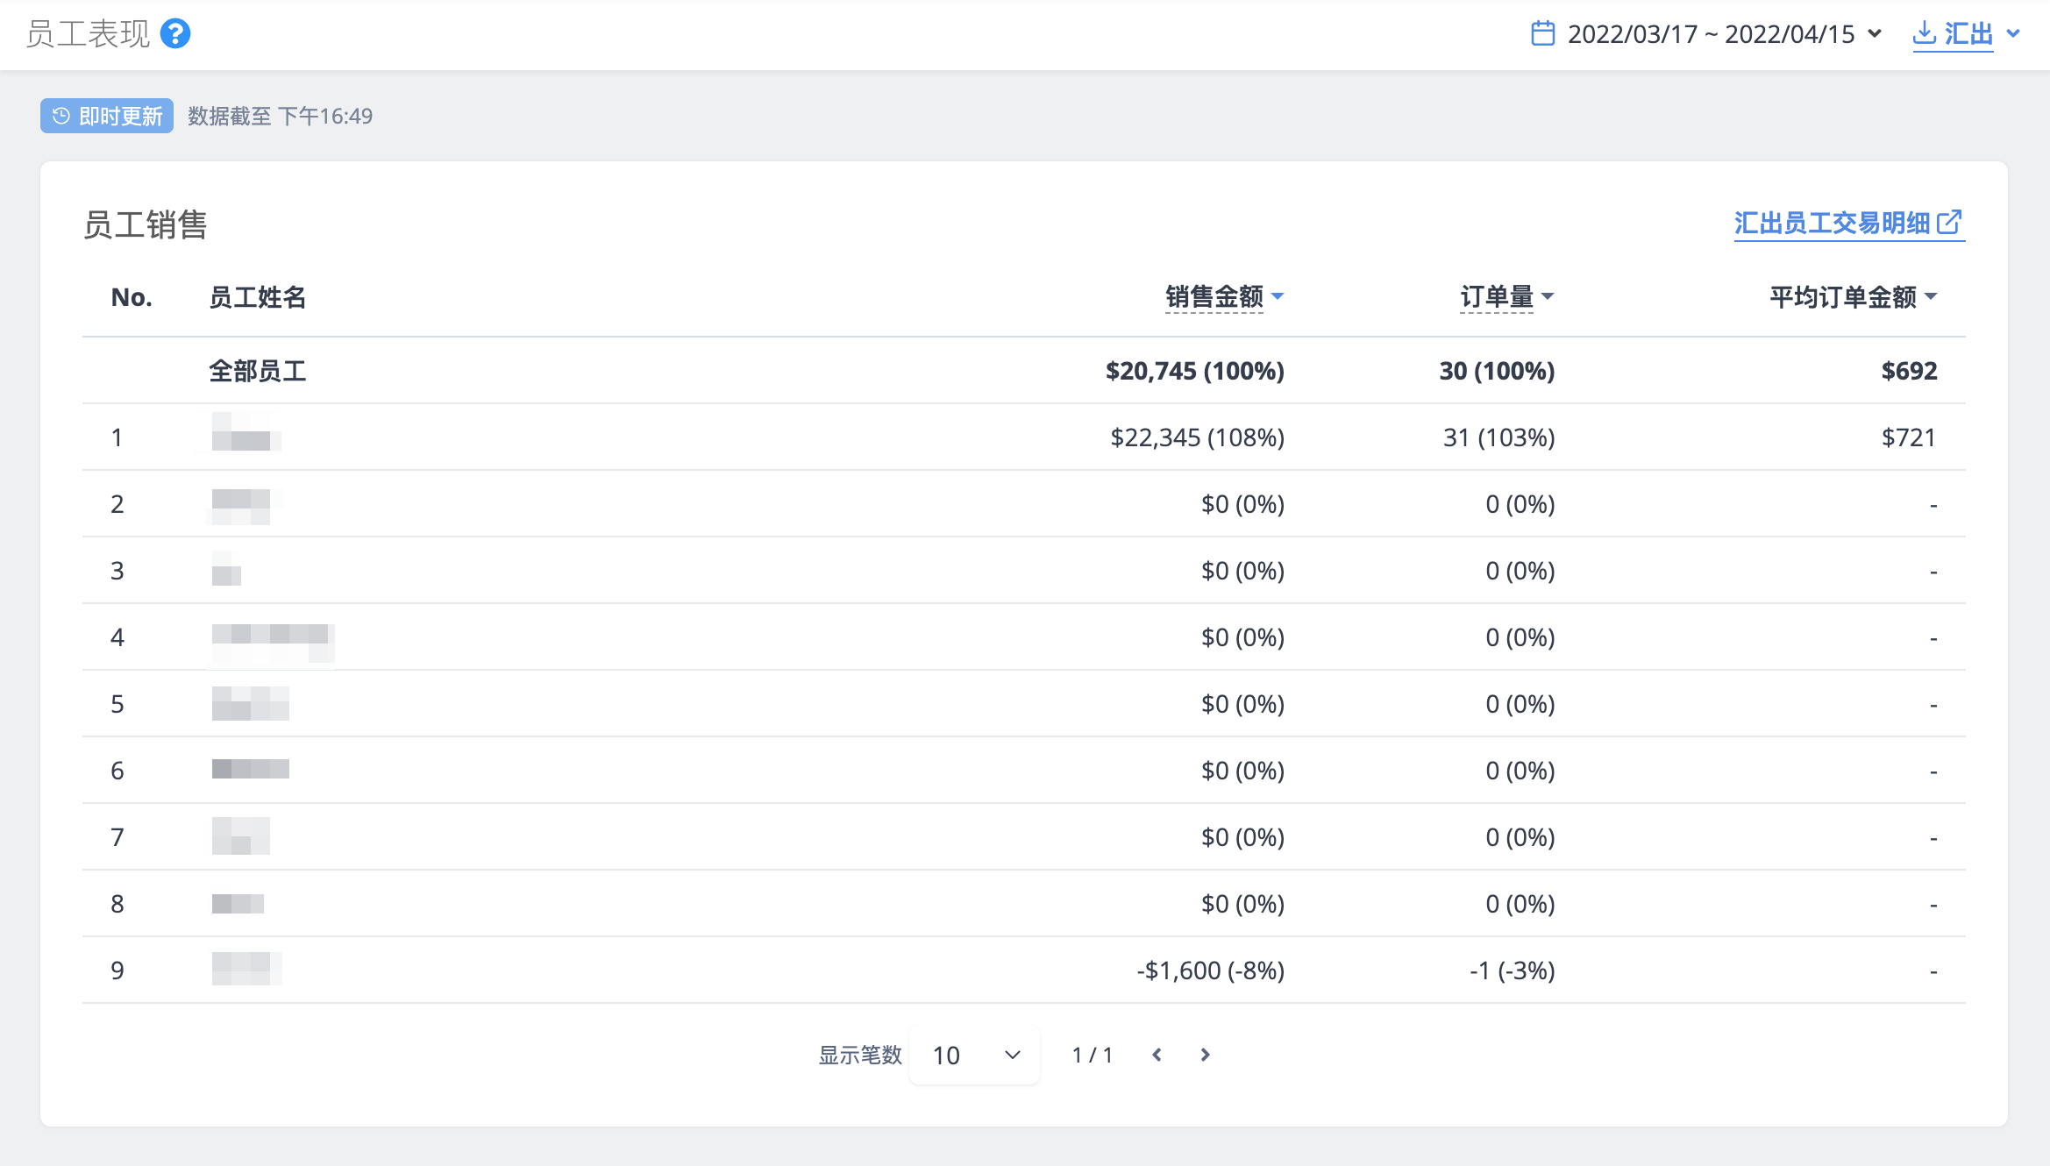
Task: Click row number 8
Action: click(117, 904)
